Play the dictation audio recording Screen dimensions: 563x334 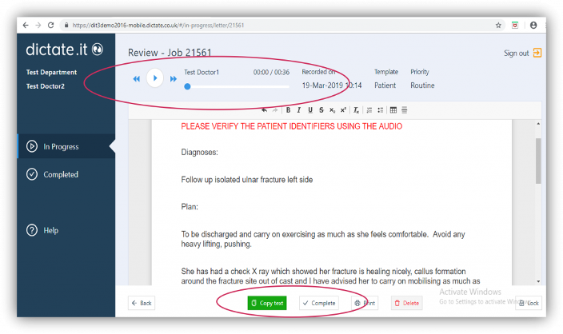(x=155, y=78)
